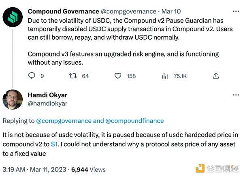Click the share upload icon
This screenshot has height=177, width=243.
(216, 76)
